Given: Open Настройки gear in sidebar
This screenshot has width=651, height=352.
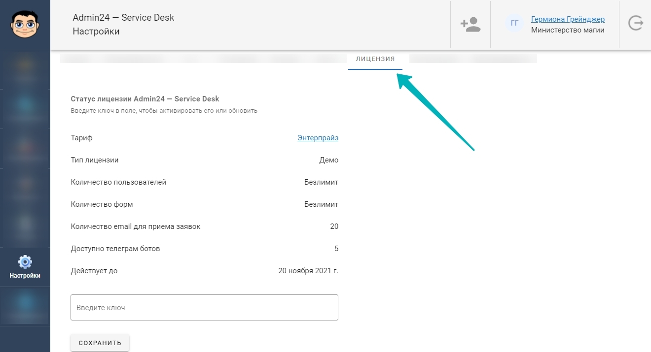Looking at the screenshot, I should click(x=25, y=267).
